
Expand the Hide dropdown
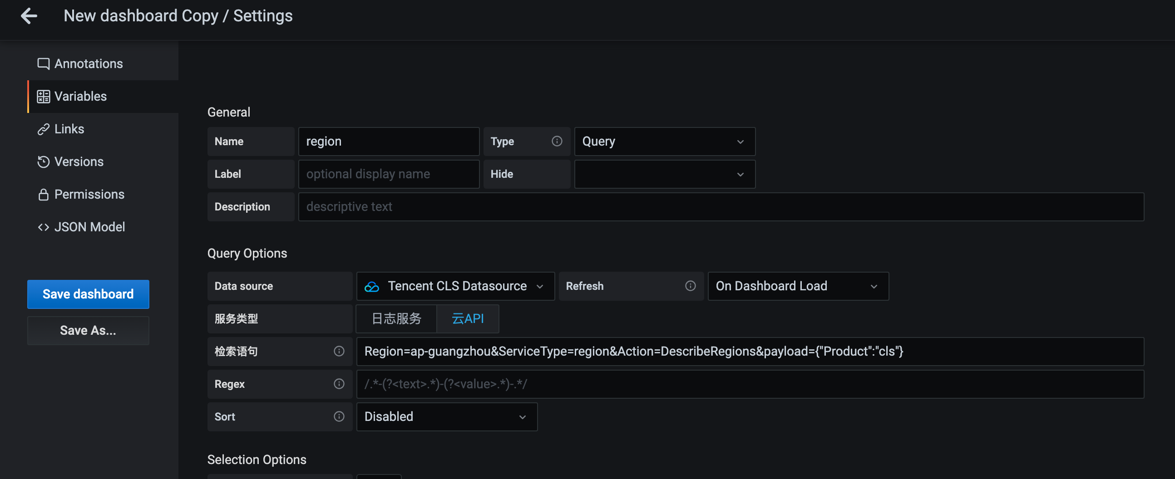(x=664, y=174)
